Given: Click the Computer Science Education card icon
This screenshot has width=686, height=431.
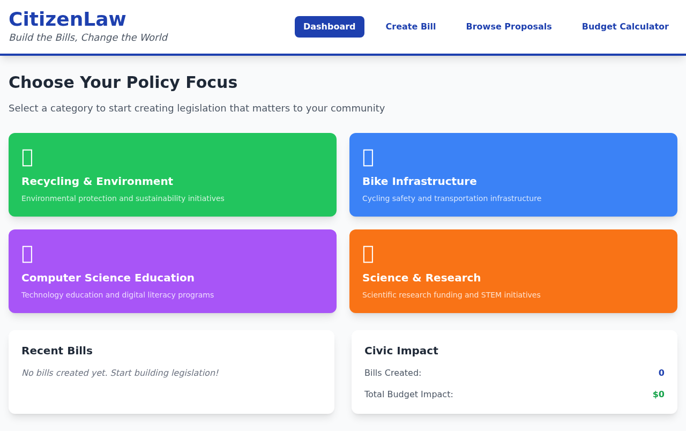Looking at the screenshot, I should [27, 254].
